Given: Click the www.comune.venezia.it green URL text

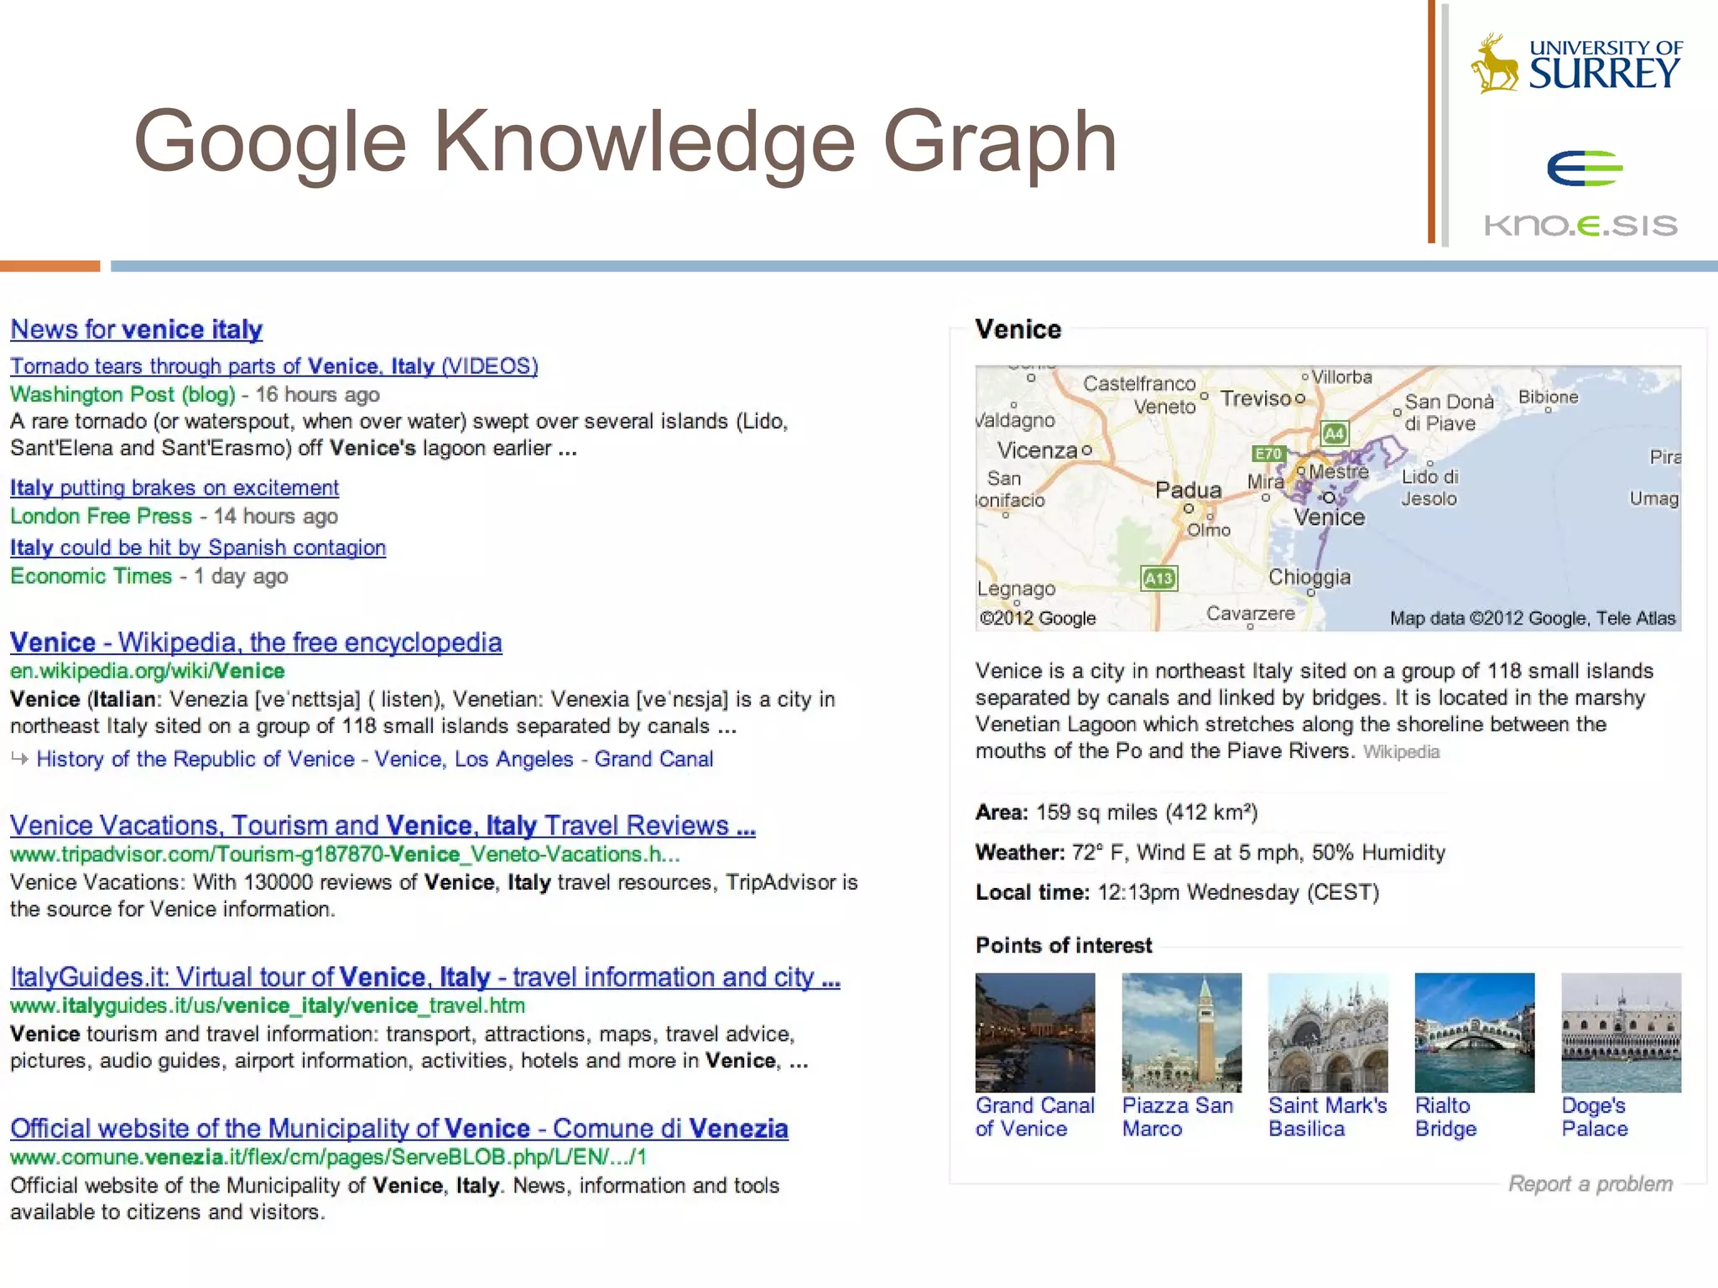Looking at the screenshot, I should click(328, 1157).
